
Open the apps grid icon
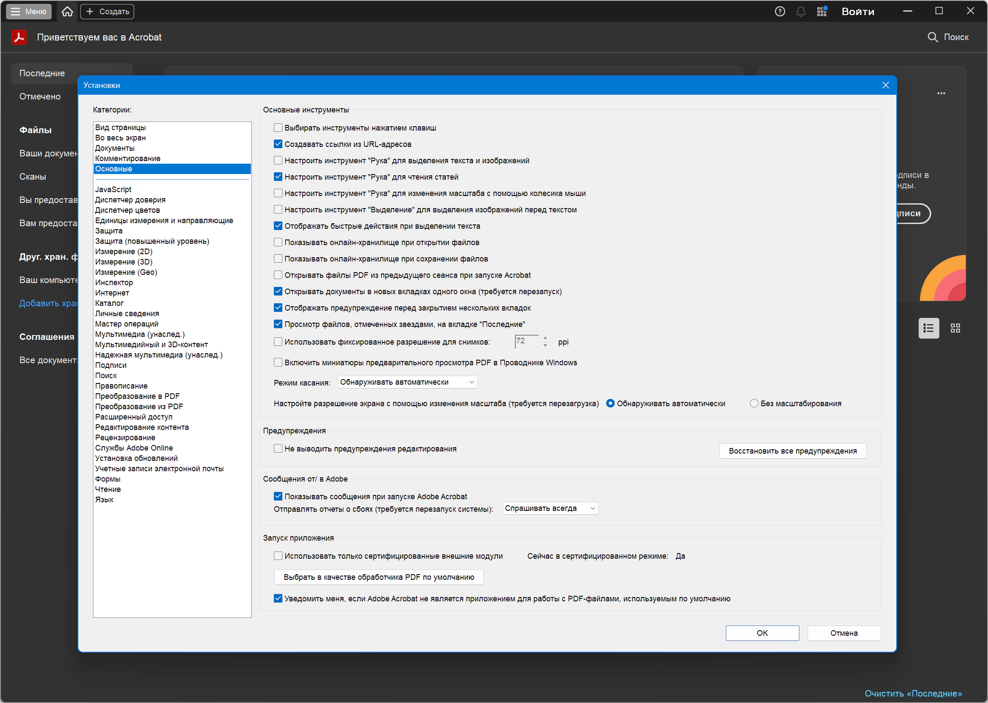click(x=822, y=12)
